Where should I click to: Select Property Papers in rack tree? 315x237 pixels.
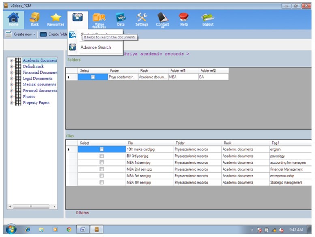[36, 103]
